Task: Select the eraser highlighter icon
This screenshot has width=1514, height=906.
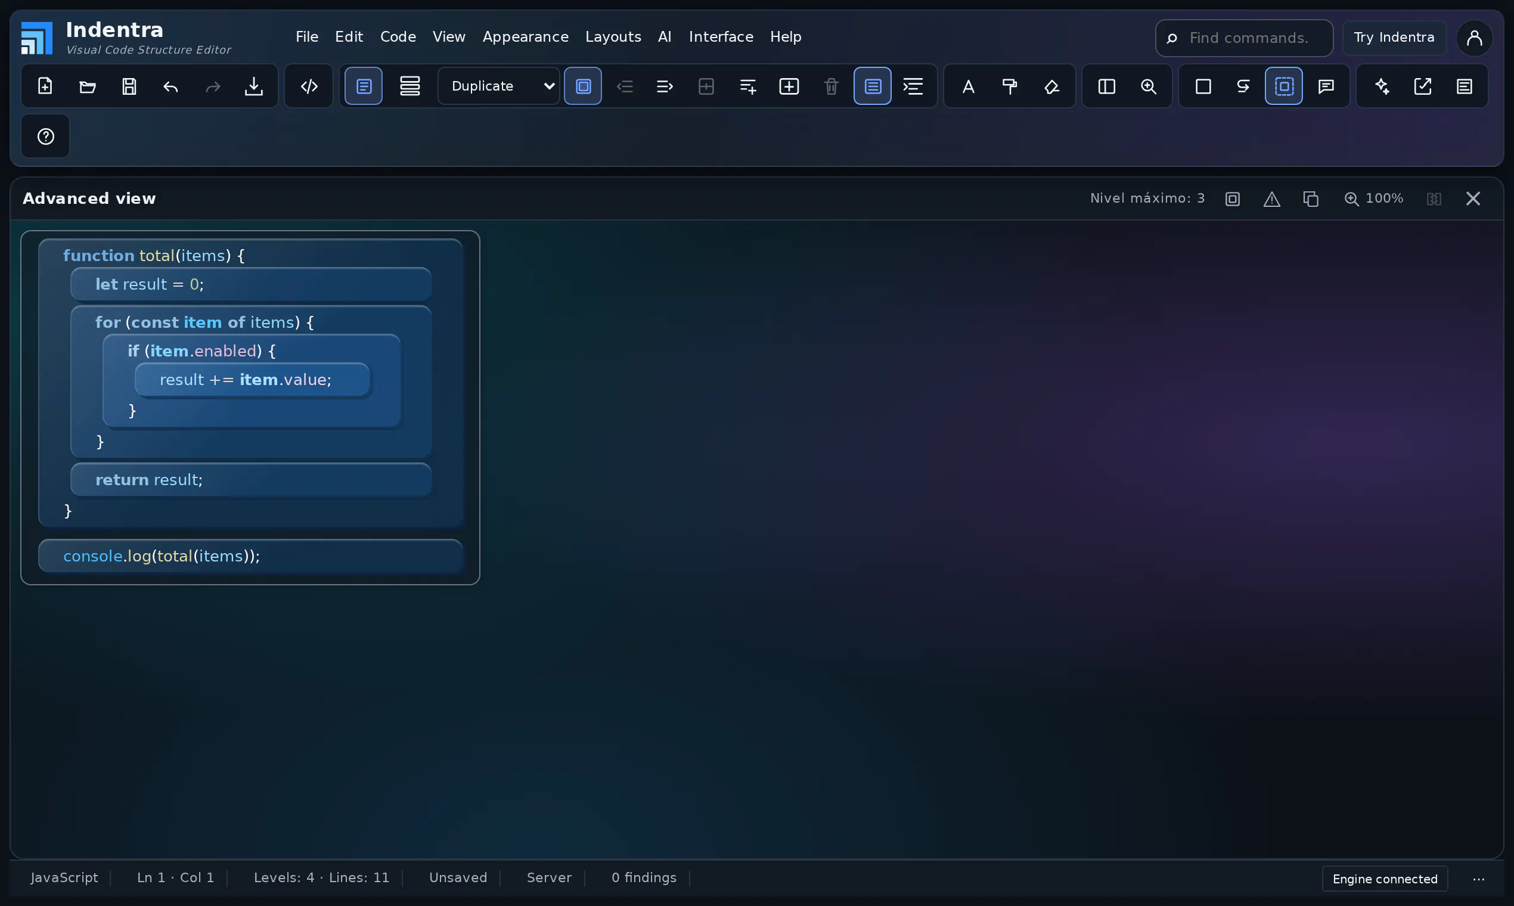Action: pyautogui.click(x=1051, y=86)
